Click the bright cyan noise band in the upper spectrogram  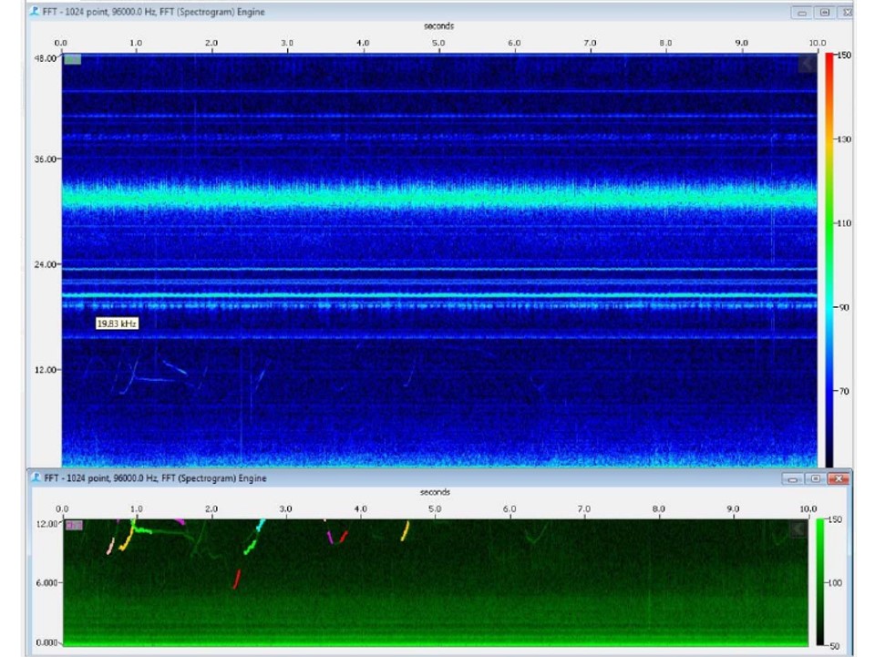437,197
